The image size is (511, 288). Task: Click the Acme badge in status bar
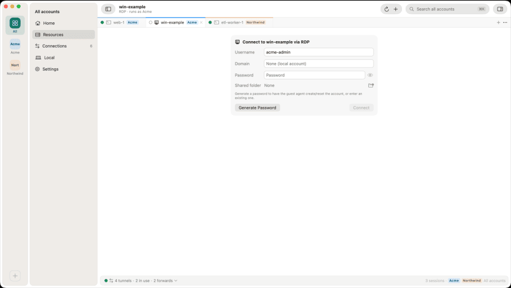tap(453, 280)
